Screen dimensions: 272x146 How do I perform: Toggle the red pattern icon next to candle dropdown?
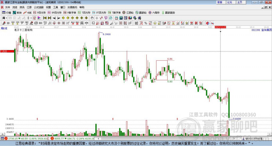35,18
